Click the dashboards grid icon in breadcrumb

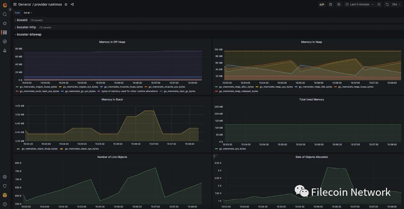click(x=15, y=4)
